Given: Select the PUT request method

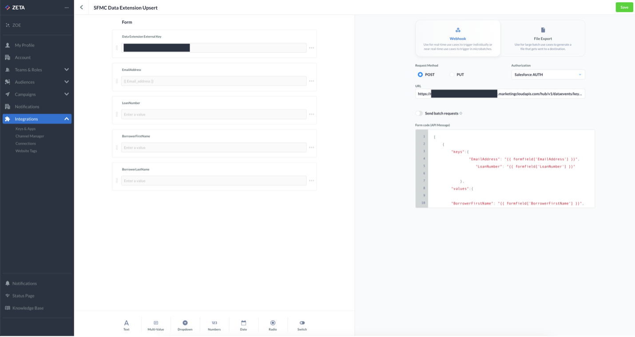Looking at the screenshot, I should (x=452, y=74).
